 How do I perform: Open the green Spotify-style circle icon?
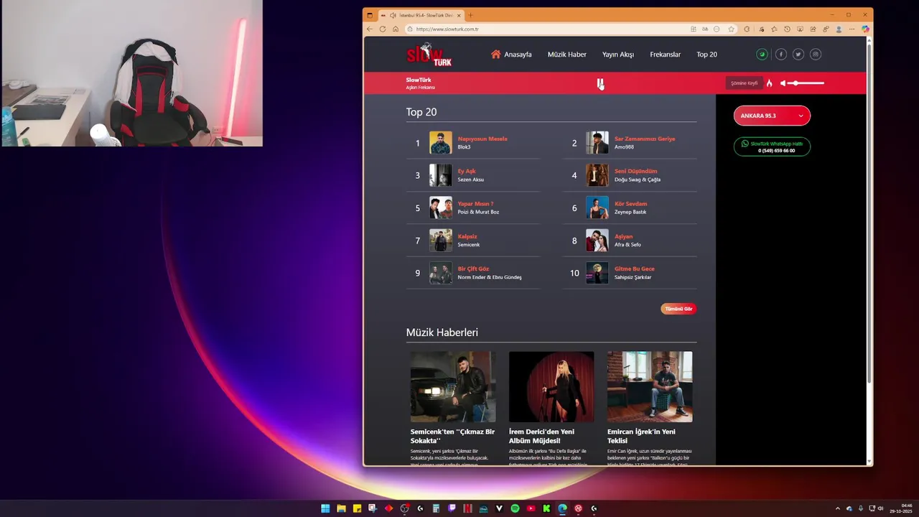point(762,55)
